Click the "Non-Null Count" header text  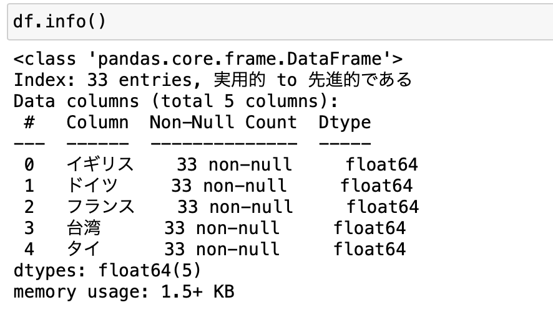[223, 122]
